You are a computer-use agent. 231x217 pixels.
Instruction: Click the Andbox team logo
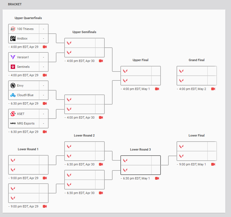coord(13,38)
